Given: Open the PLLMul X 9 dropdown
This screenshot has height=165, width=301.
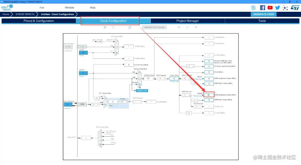Looking at the screenshot, I should point(123,102).
